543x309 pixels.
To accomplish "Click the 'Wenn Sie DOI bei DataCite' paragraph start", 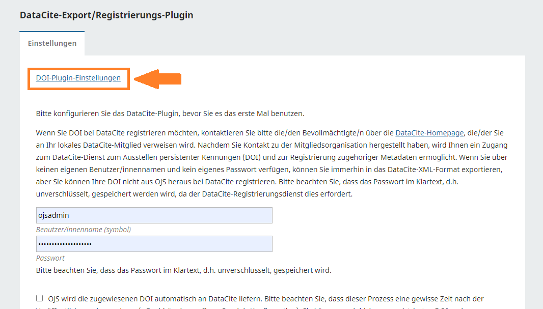I will (76, 133).
